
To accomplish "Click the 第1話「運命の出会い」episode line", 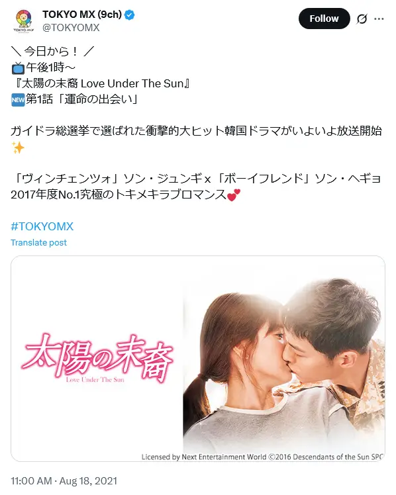I will (x=82, y=100).
